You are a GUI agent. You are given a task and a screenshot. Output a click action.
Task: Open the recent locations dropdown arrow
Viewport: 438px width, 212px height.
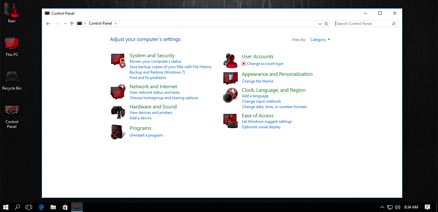[x=65, y=24]
